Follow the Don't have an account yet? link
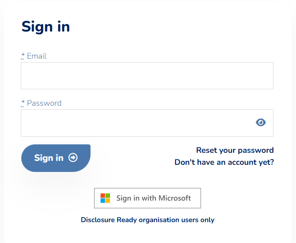The image size is (296, 243). pyautogui.click(x=224, y=162)
